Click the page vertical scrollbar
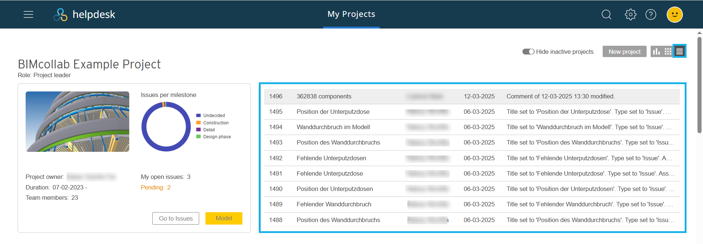Image resolution: width=703 pixels, height=244 pixels. [x=699, y=85]
